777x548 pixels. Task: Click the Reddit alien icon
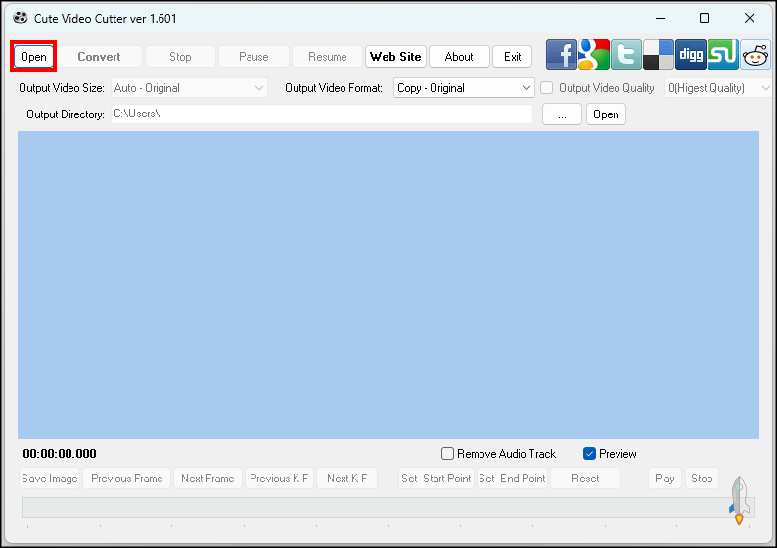[754, 56]
